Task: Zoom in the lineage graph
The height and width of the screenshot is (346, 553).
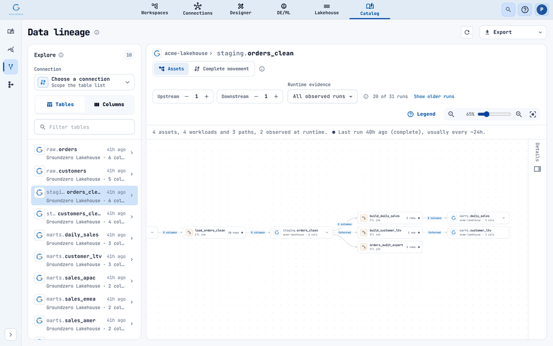Action: 519,114
